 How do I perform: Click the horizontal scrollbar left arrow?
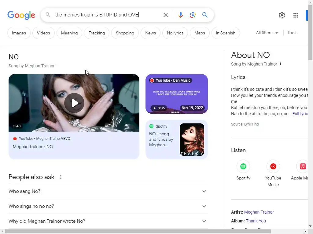[x=2, y=232]
